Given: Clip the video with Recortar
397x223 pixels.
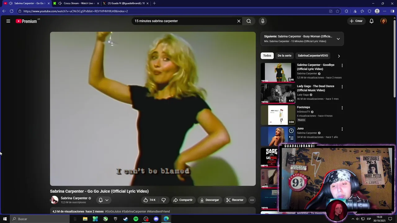Looking at the screenshot, I should pos(235,200).
